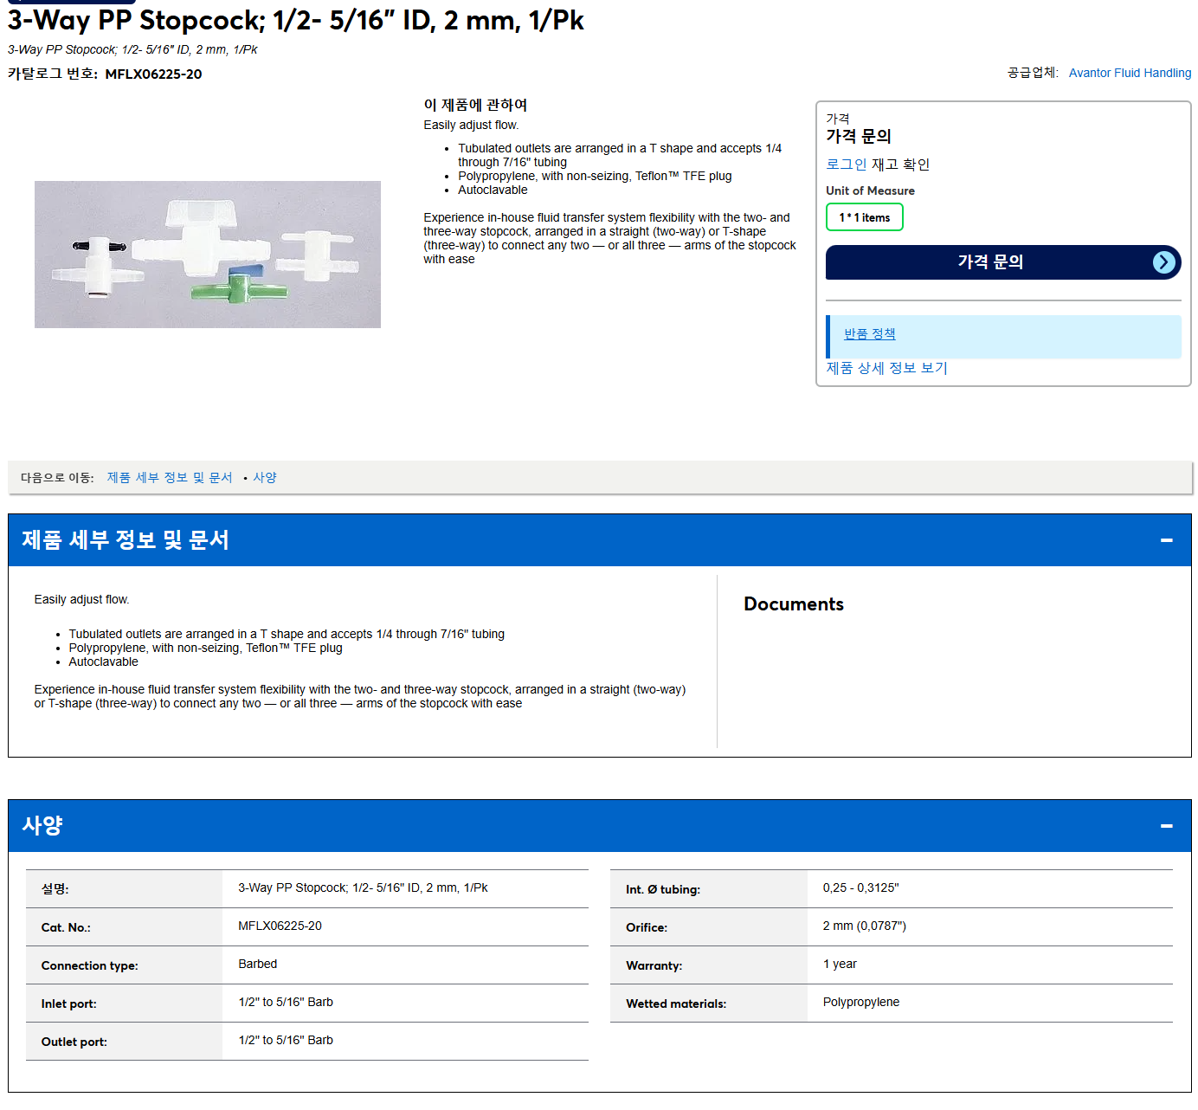
Task: Click the '0,25 - 0,3125"' tubing value
Action: pyautogui.click(x=860, y=888)
